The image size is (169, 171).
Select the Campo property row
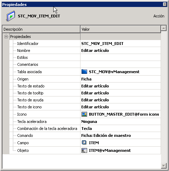(x=85, y=143)
